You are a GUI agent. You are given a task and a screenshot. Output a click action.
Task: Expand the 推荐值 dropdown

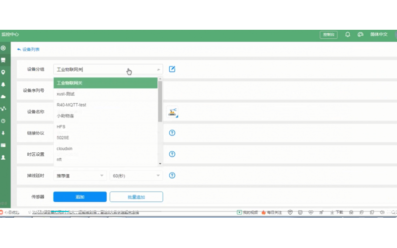(x=80, y=176)
